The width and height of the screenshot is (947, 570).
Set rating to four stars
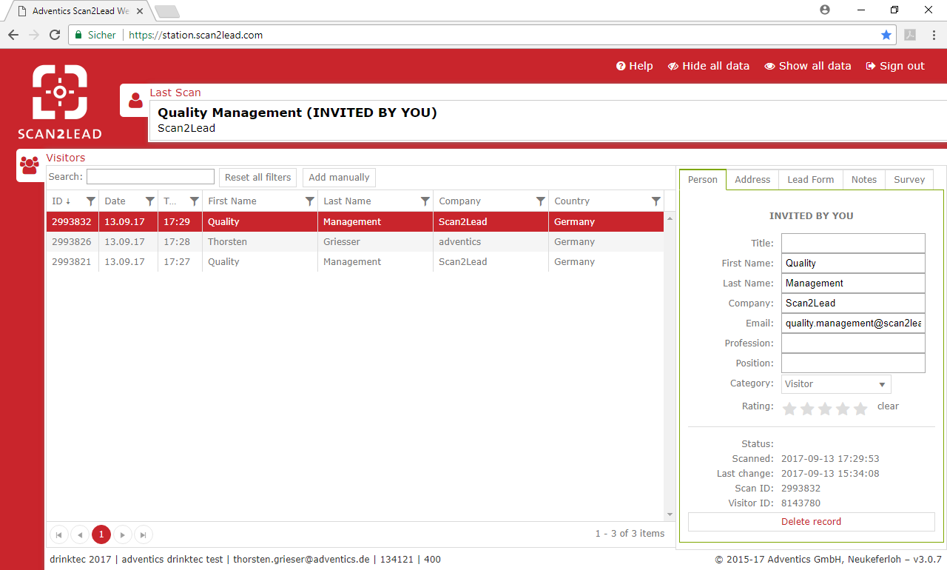[843, 409]
